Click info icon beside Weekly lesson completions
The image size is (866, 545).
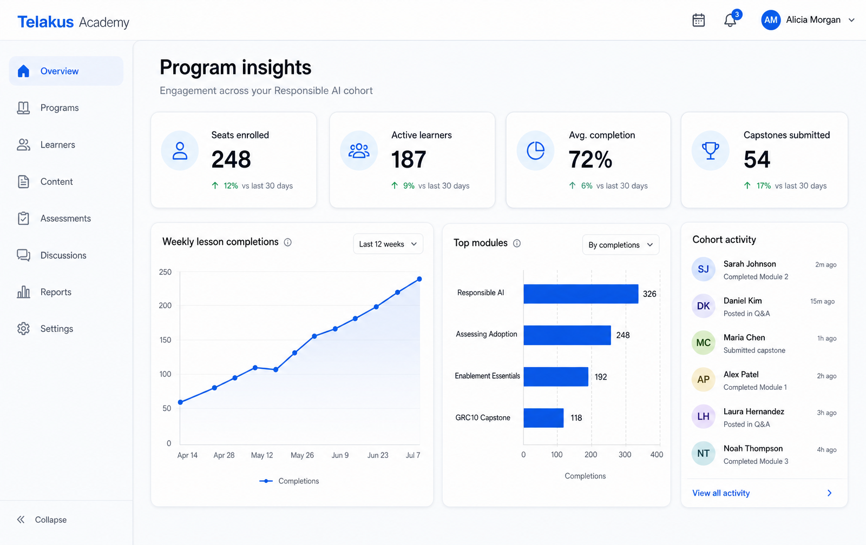pyautogui.click(x=288, y=242)
